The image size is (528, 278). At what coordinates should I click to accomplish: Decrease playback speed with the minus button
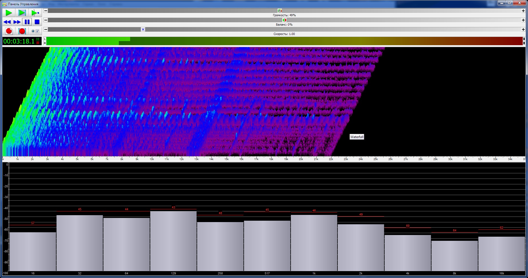(46, 29)
